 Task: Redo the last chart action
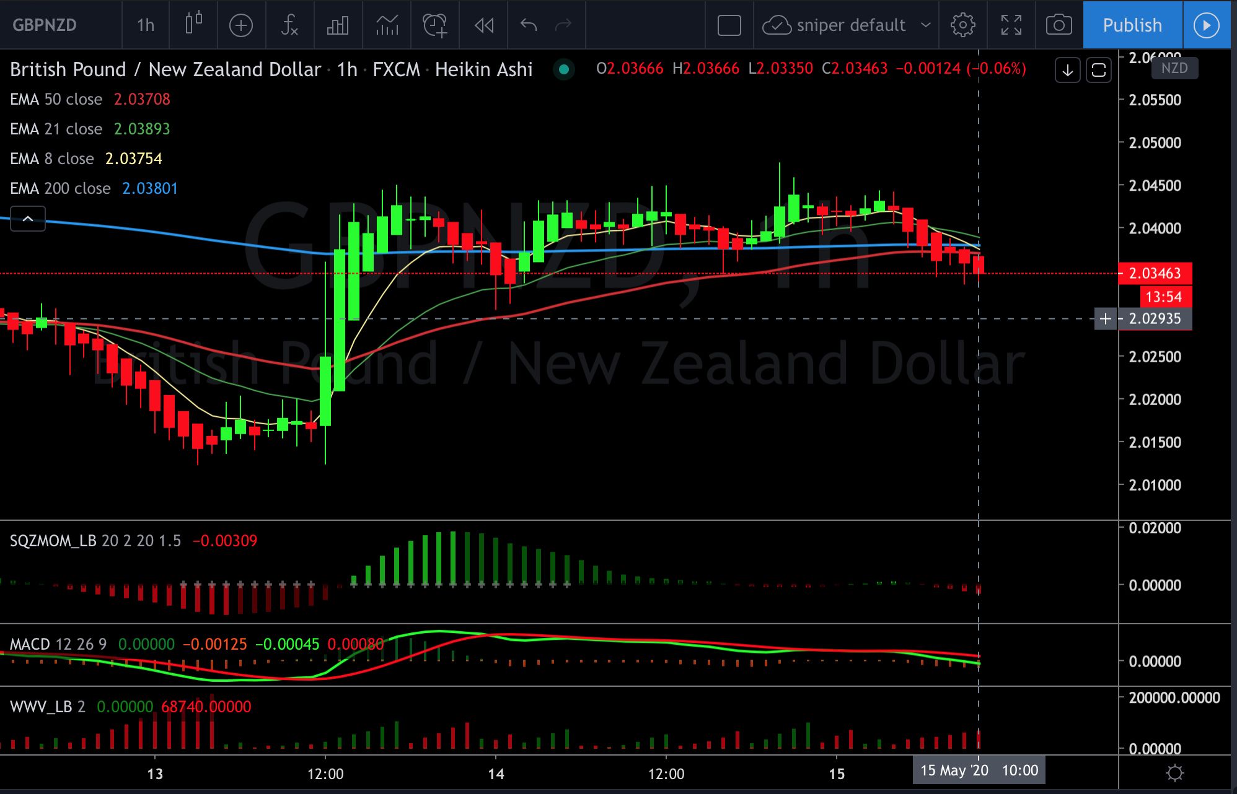(563, 25)
